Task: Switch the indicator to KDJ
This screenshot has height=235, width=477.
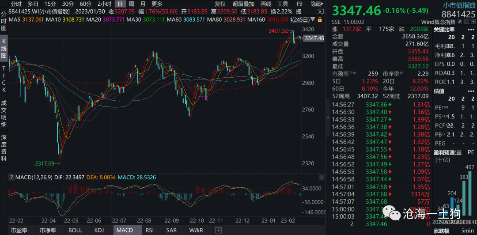Action: [99, 230]
